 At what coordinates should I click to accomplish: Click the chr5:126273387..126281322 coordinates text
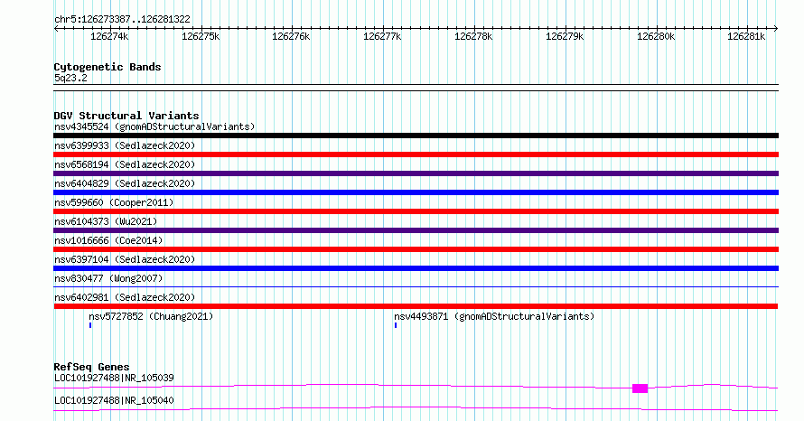[122, 20]
